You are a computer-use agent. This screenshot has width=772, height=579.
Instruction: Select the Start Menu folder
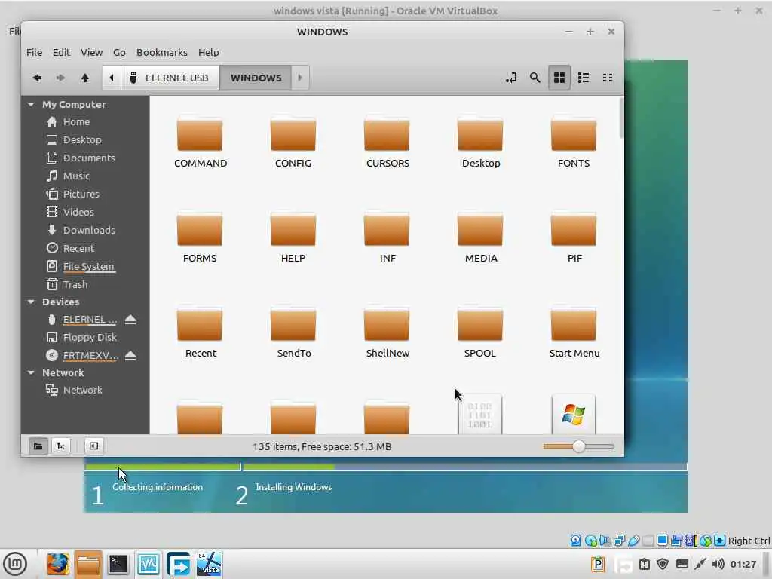(574, 332)
